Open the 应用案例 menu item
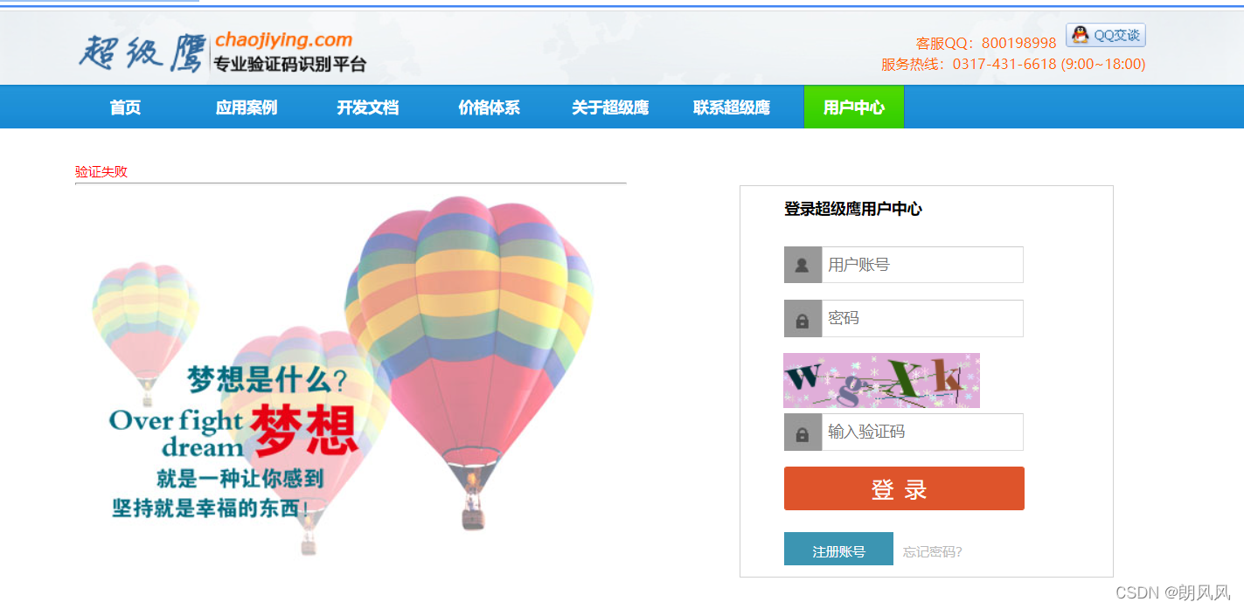The width and height of the screenshot is (1244, 609). (x=247, y=107)
